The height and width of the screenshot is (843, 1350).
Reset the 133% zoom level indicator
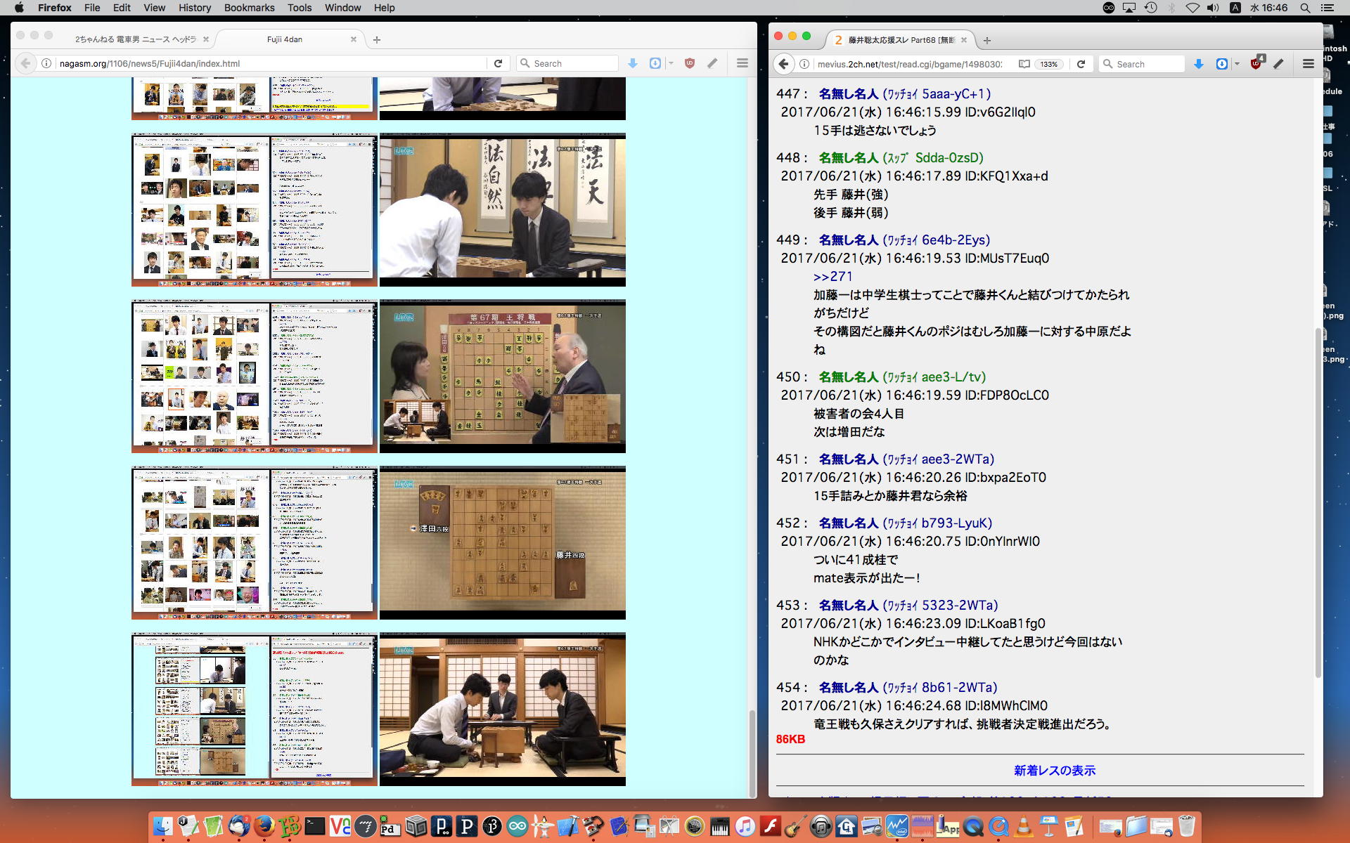pyautogui.click(x=1049, y=64)
